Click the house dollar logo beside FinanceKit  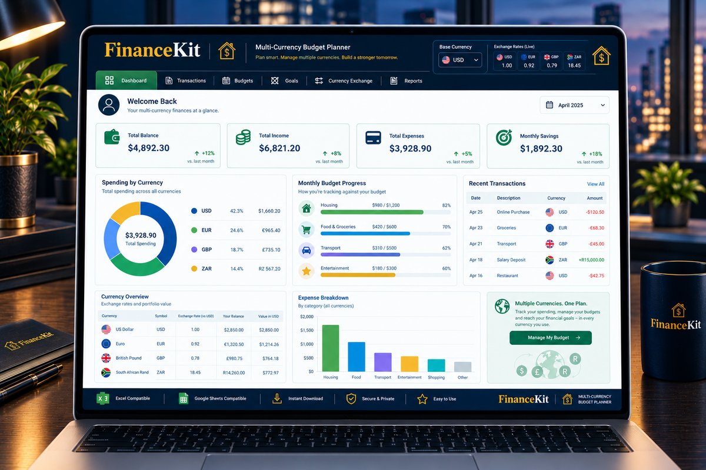227,51
